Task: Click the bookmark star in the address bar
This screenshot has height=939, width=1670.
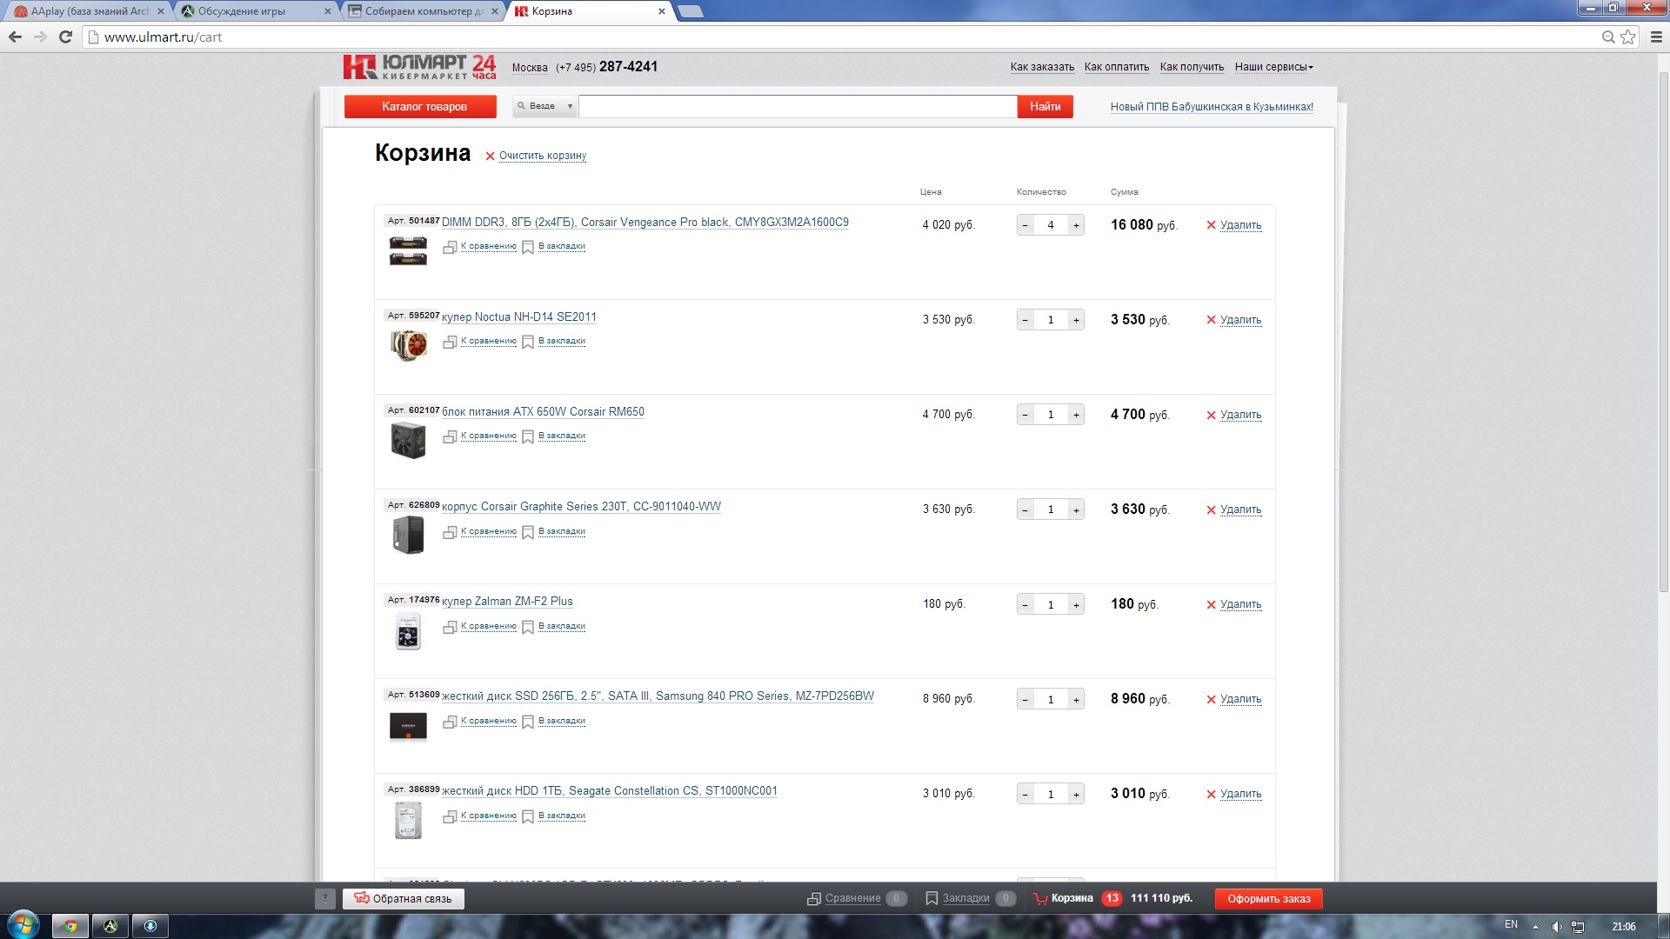Action: pyautogui.click(x=1627, y=37)
